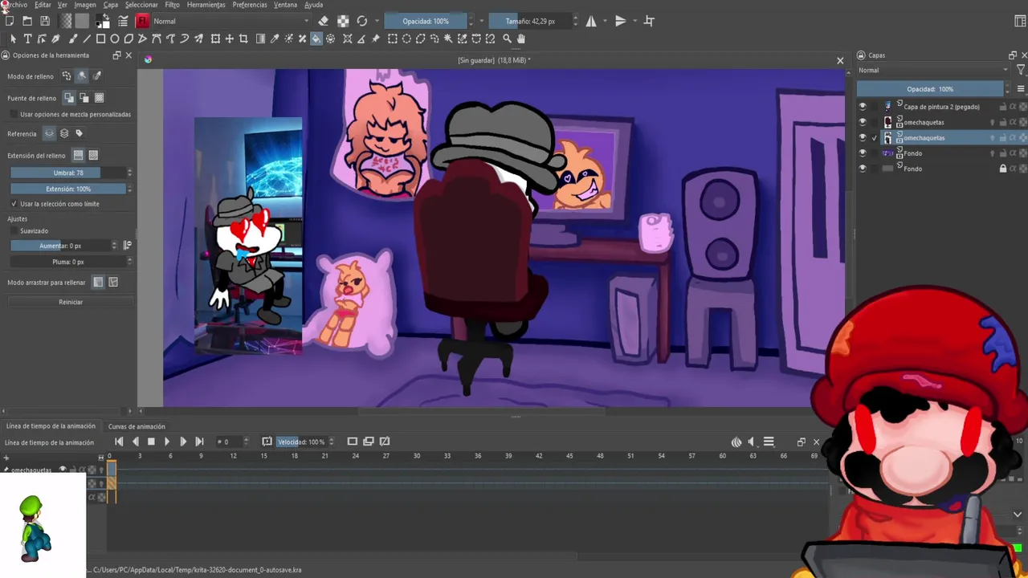Switch to Curvas de animación tab
The image size is (1028, 578).
137,426
